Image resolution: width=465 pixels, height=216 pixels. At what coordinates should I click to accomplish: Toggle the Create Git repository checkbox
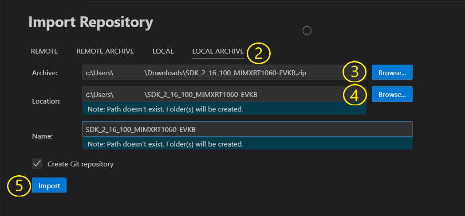point(37,164)
